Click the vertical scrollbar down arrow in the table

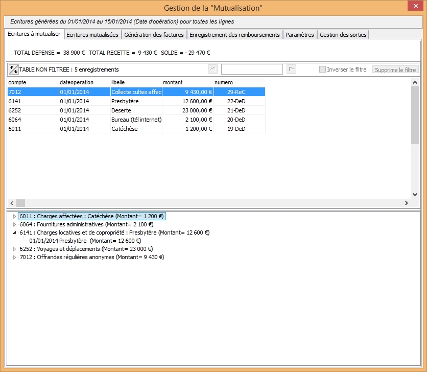[415, 194]
